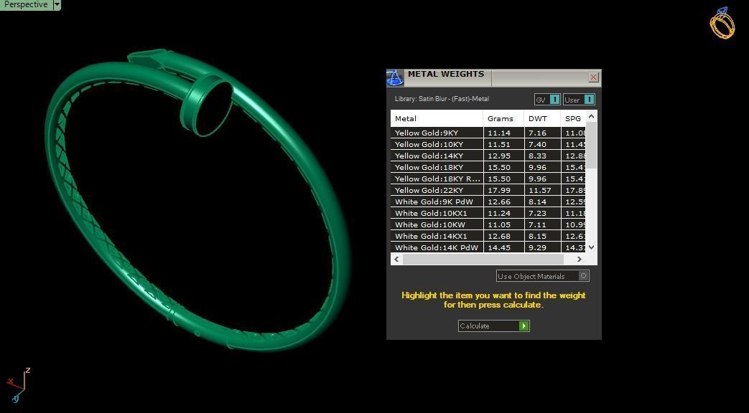Screen dimensions: 749x413
Task: Open the Perspective viewport dropdown arrow
Action: pos(56,5)
